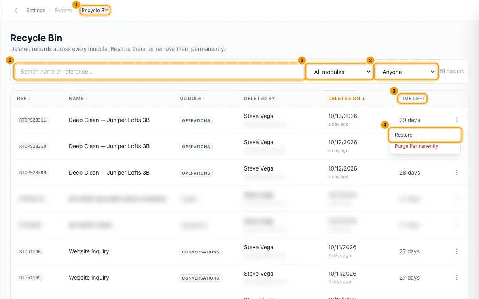The image size is (479, 299).
Task: Sort the table by NAME column
Action: click(x=78, y=99)
